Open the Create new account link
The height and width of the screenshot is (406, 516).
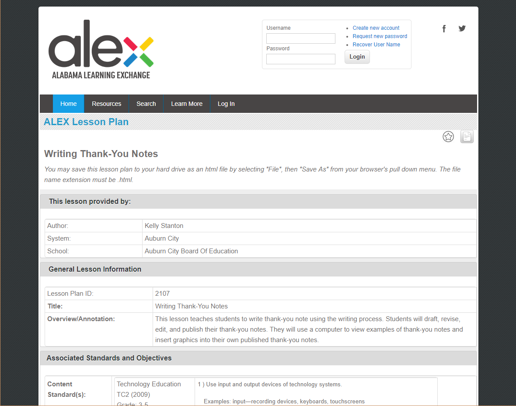pyautogui.click(x=376, y=28)
